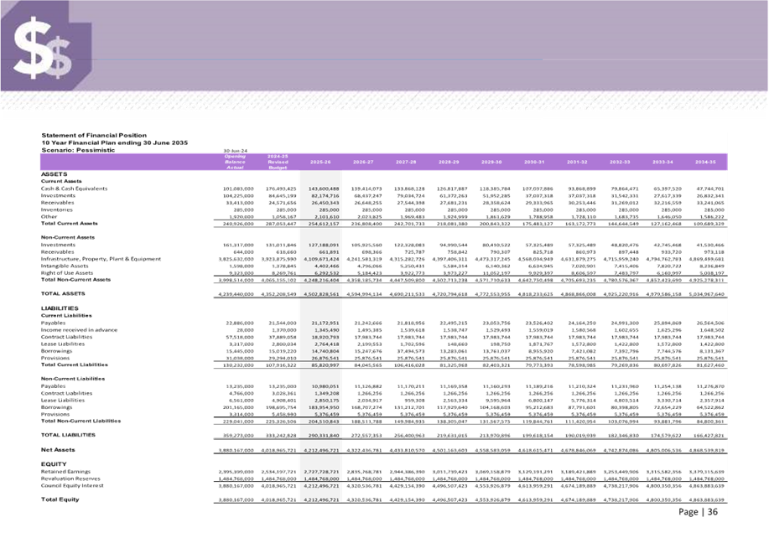Click the 'TOTAL ASSETS' label
This screenshot has width=769, height=543.
pyautogui.click(x=63, y=293)
